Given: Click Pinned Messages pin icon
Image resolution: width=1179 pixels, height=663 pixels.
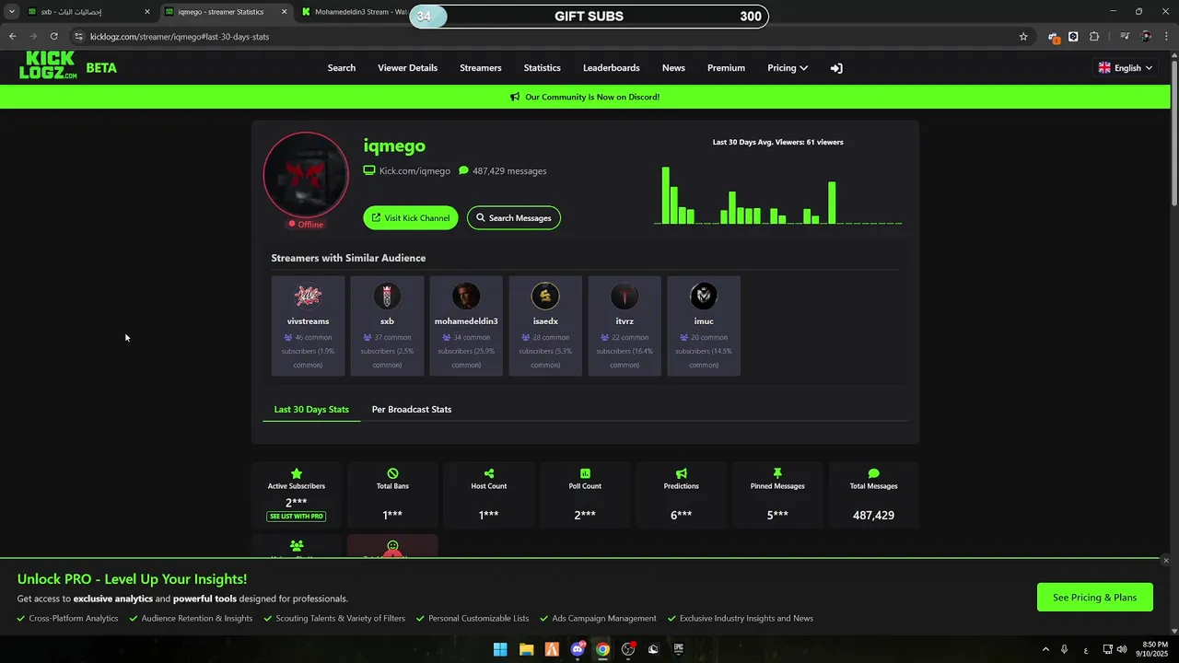Looking at the screenshot, I should 777,473.
